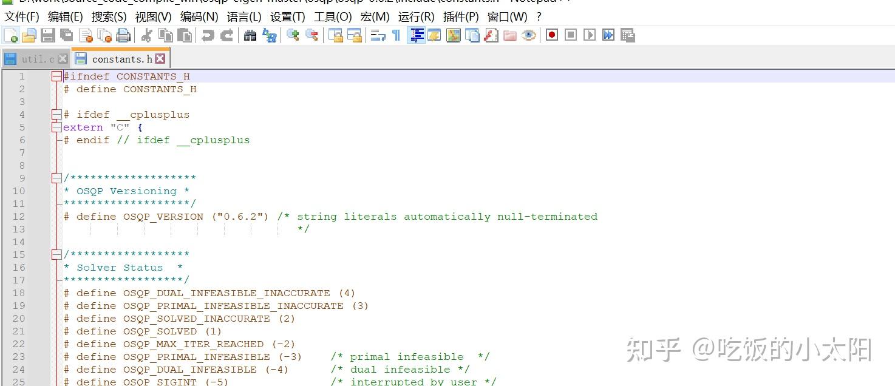Open the Replace dialog

pos(270,35)
